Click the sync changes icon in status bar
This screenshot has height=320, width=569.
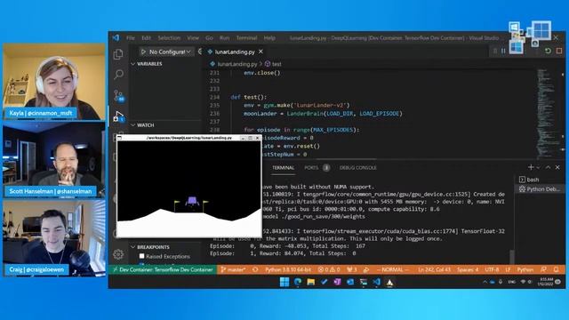point(255,269)
